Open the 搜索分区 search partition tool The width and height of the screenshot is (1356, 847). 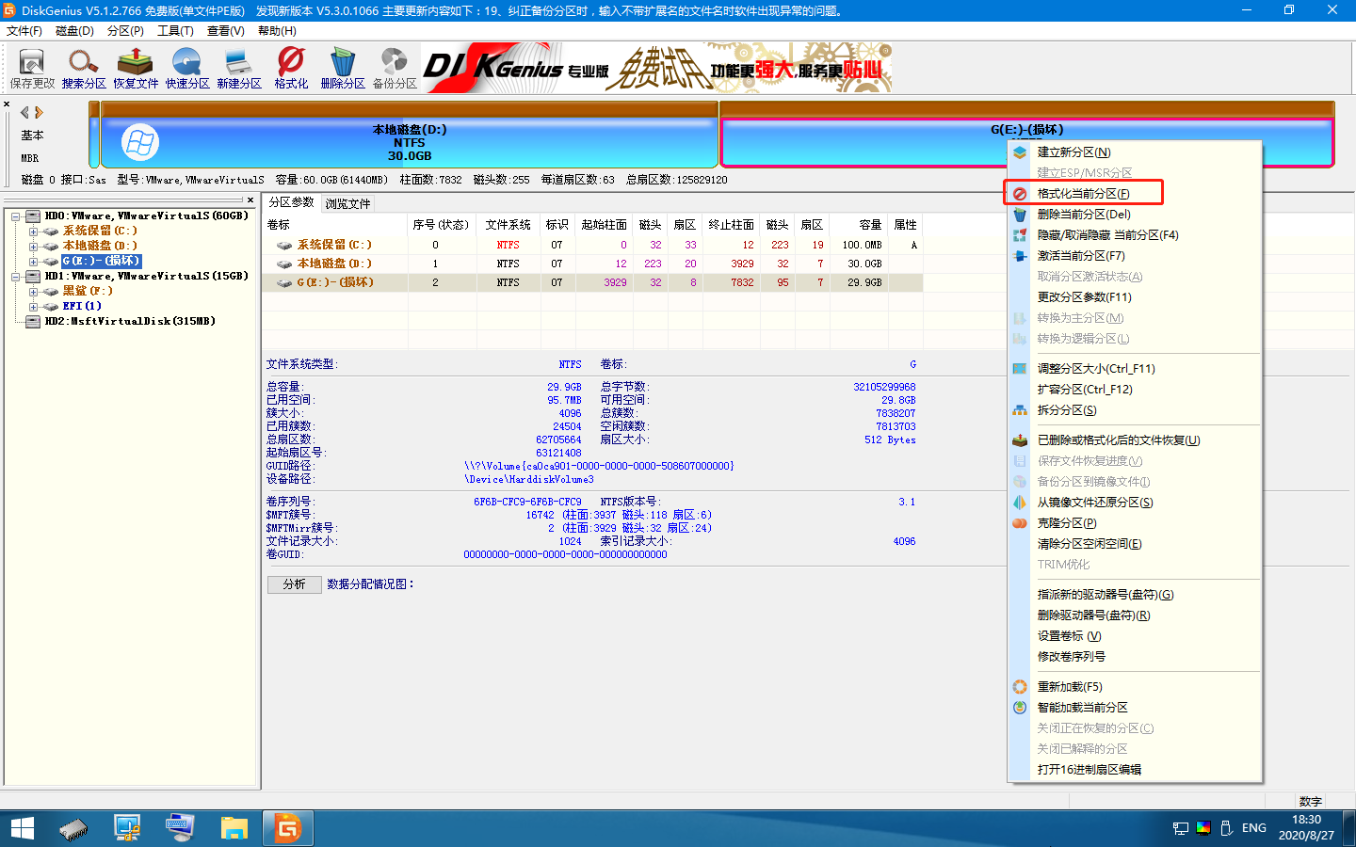point(84,70)
